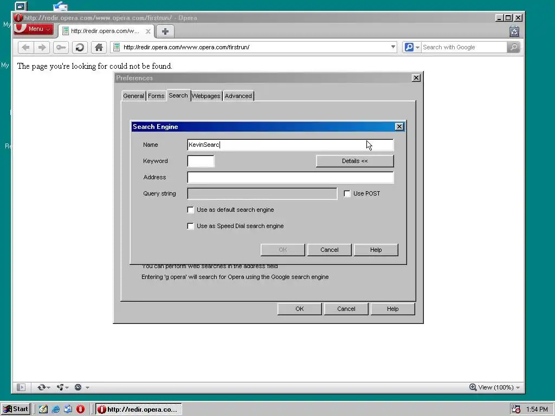The width and height of the screenshot is (555, 416).
Task: Open the red Opera Menu button
Action: click(x=34, y=29)
